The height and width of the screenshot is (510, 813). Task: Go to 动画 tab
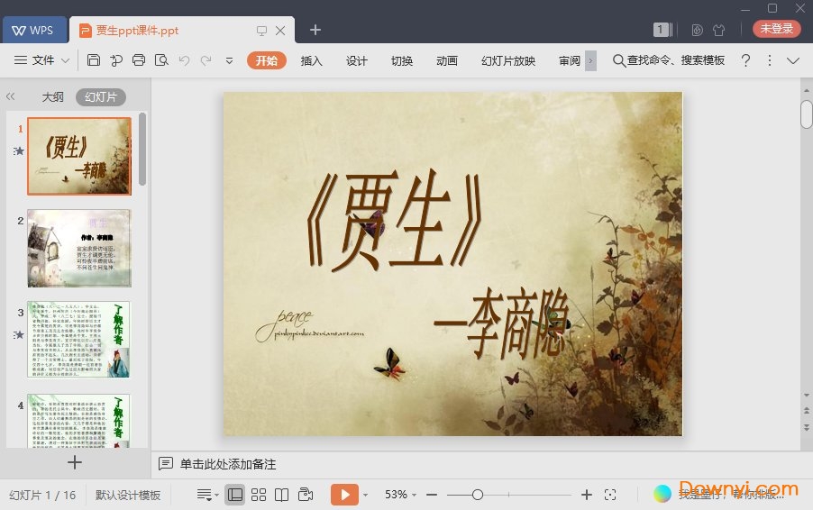pos(447,60)
